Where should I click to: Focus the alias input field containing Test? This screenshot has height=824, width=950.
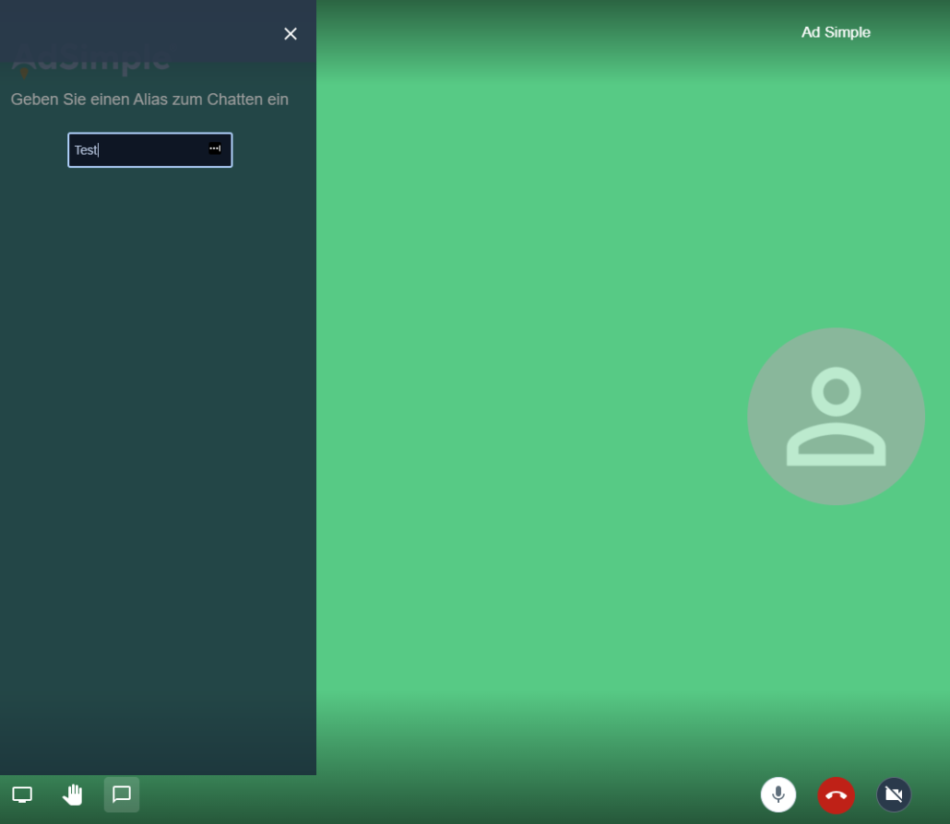point(138,150)
